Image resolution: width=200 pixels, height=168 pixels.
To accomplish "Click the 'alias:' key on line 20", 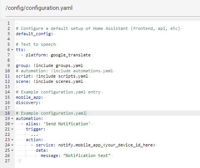I will pos(33,124).
